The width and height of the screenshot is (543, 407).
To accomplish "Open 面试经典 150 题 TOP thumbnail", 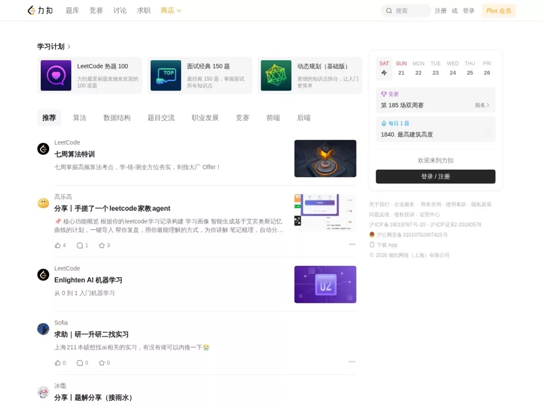I will pyautogui.click(x=166, y=76).
